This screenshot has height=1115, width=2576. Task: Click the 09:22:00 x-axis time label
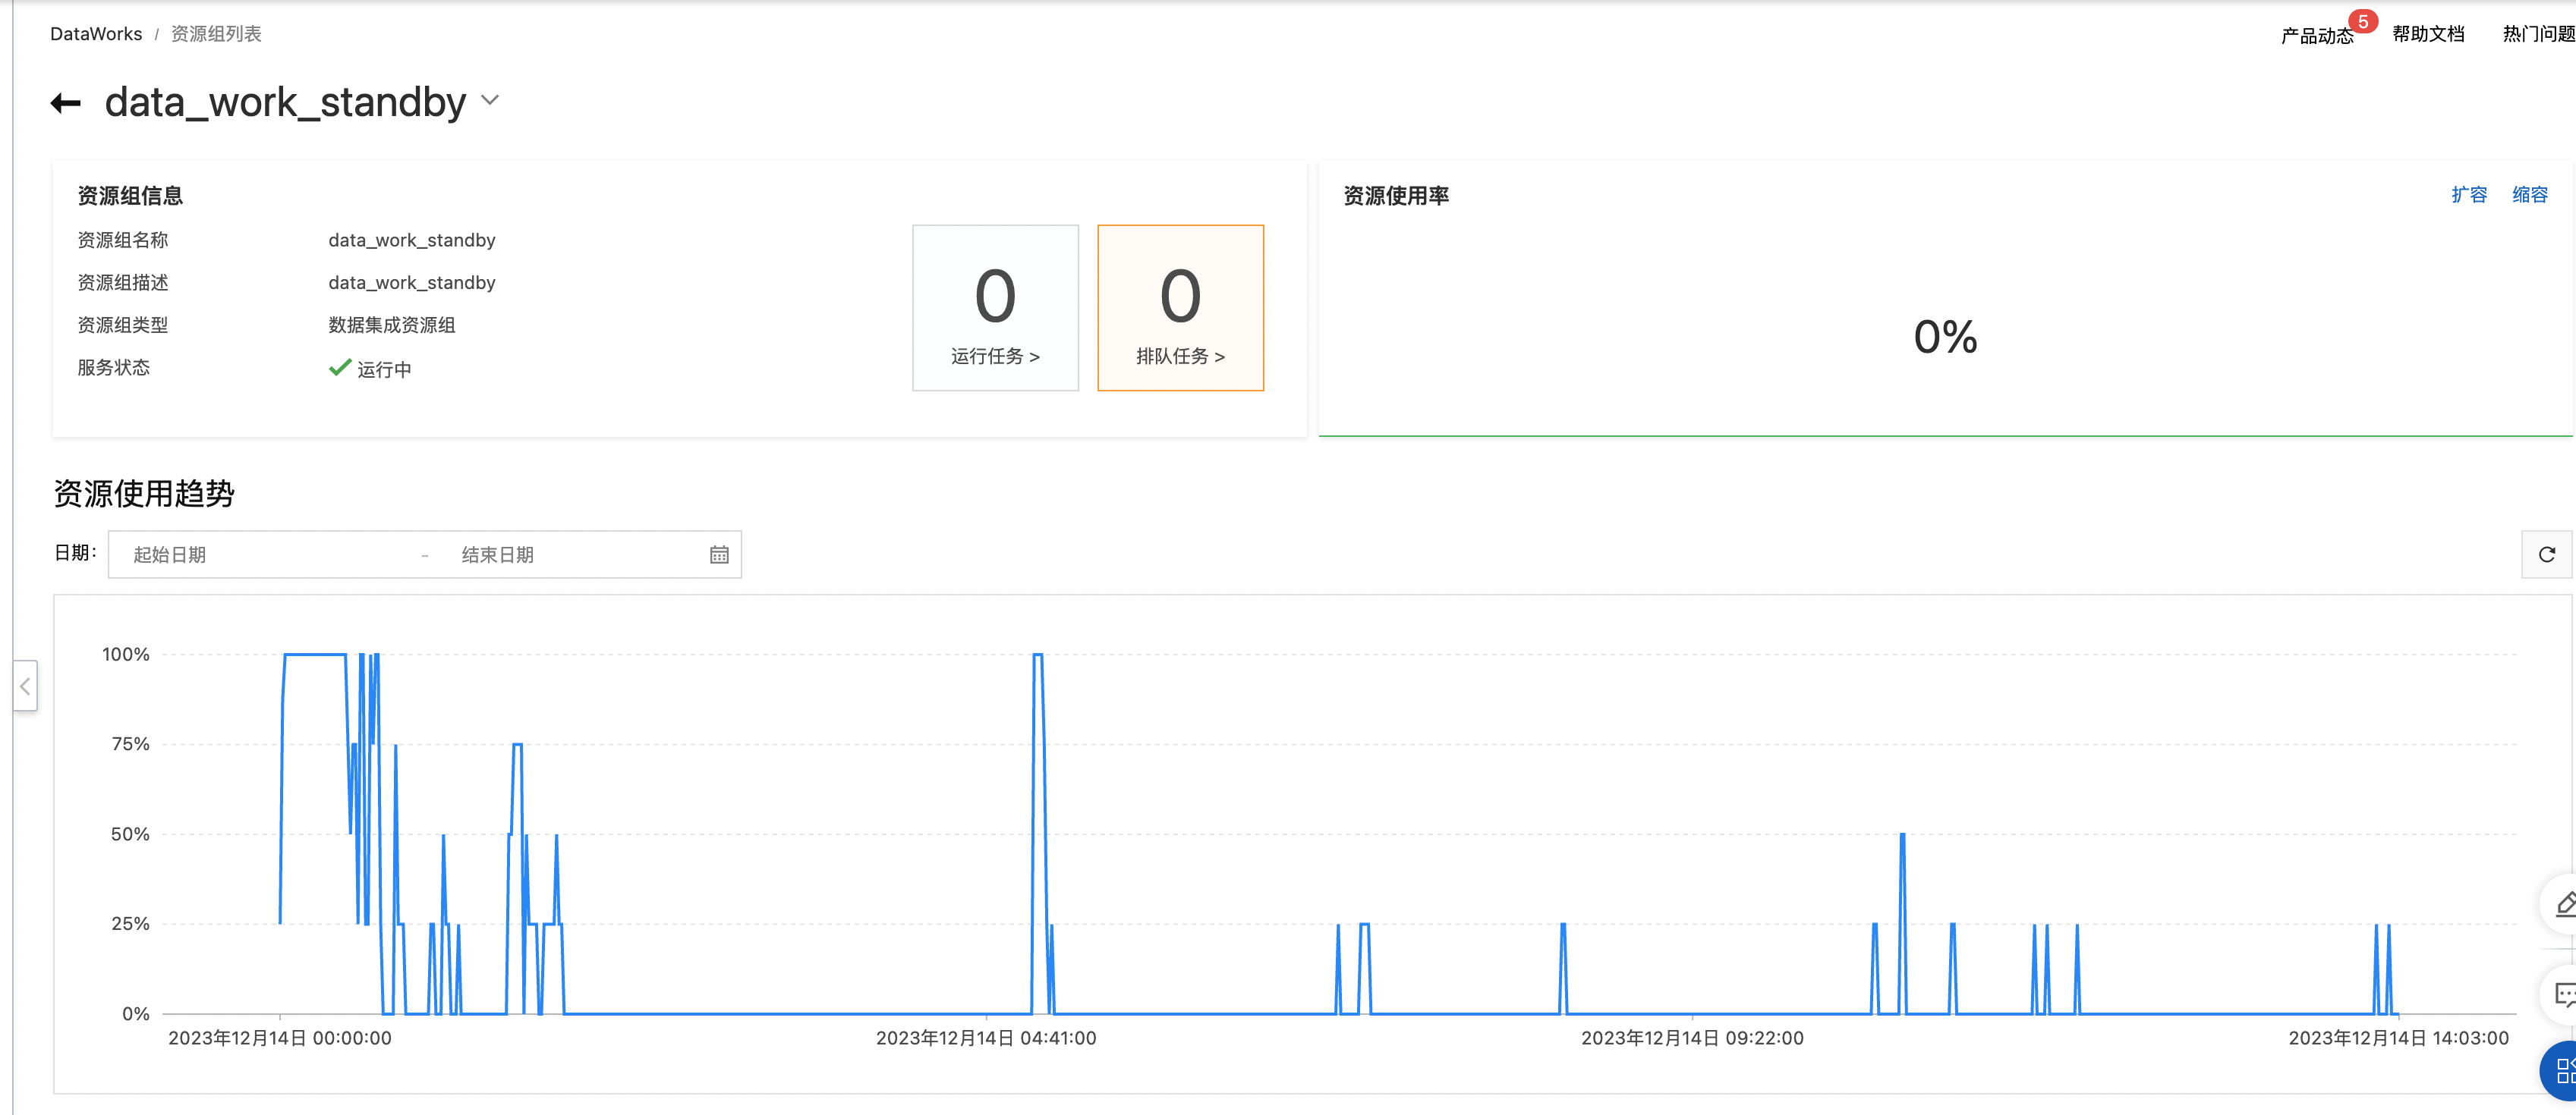1692,1038
